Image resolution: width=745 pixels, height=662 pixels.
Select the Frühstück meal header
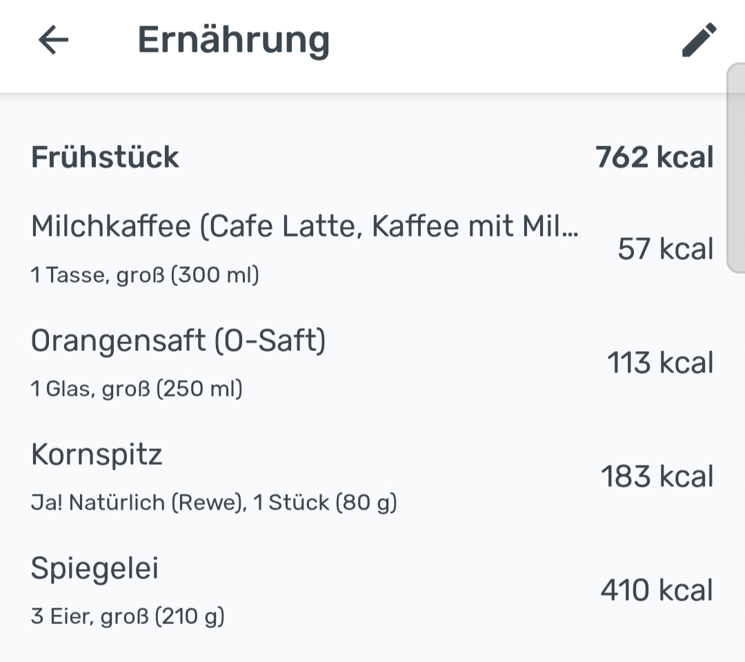105,157
